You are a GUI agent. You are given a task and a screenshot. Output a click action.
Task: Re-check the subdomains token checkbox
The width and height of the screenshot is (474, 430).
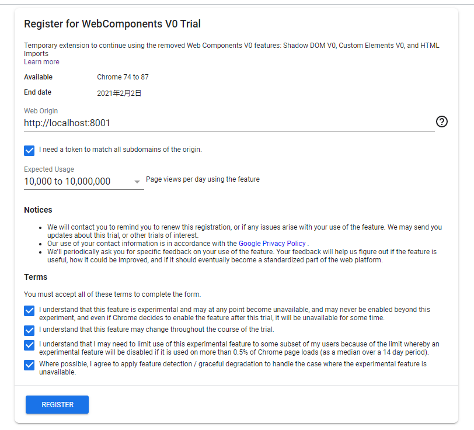(29, 150)
